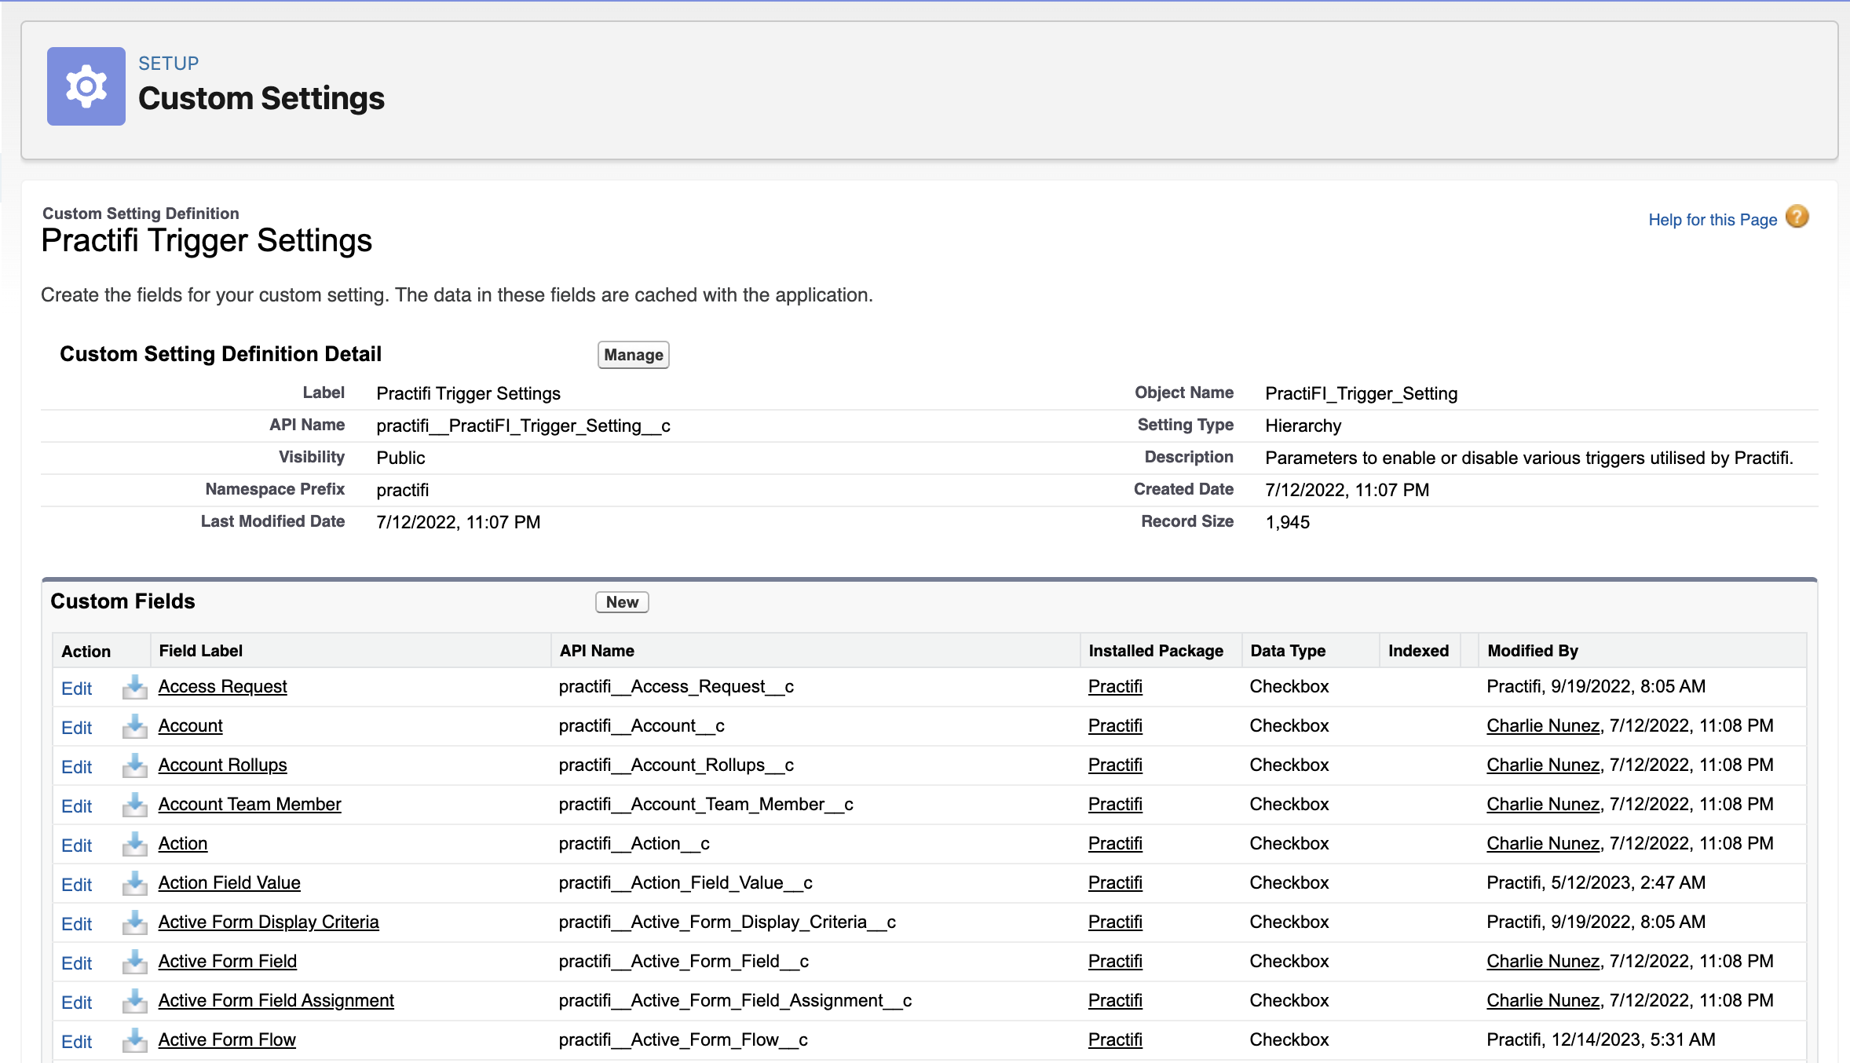Open Charlie Nunez link in Account Team Member row
1850x1063 pixels.
click(x=1543, y=804)
